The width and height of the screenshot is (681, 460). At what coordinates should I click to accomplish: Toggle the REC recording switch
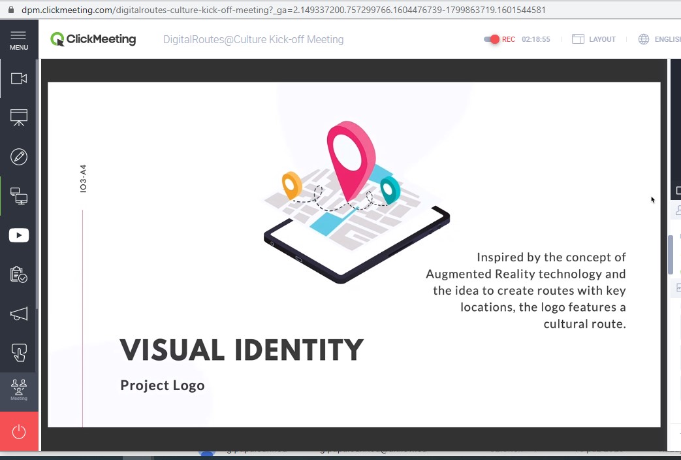click(x=492, y=39)
